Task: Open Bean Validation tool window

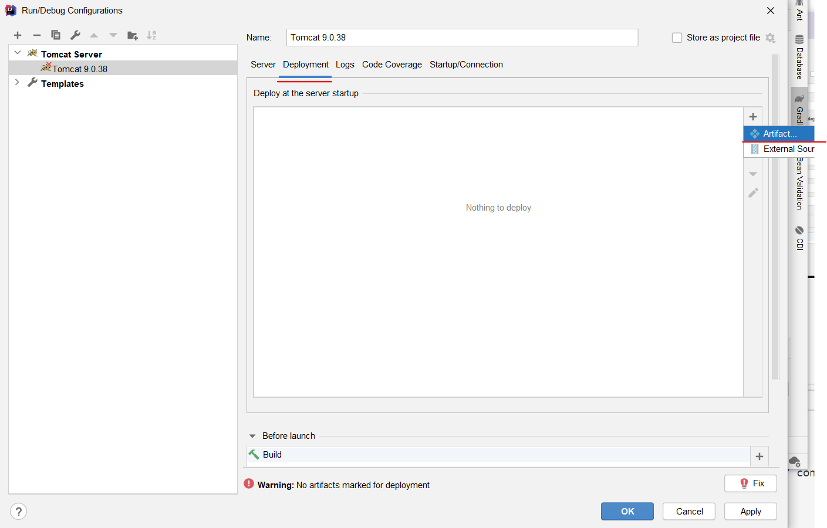Action: pos(799,184)
